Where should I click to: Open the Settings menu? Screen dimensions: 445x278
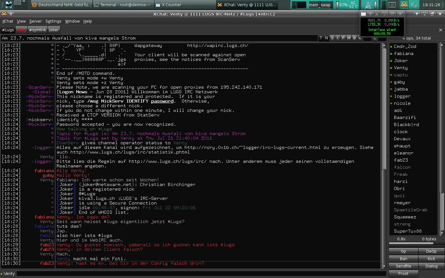click(x=53, y=21)
